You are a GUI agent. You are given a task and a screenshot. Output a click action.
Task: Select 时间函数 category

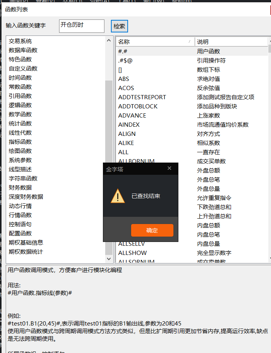20,78
